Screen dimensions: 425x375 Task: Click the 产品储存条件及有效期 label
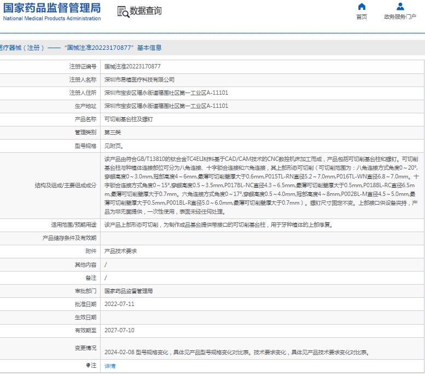coord(69,238)
